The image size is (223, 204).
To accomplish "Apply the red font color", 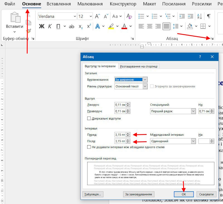I will coord(124,26).
